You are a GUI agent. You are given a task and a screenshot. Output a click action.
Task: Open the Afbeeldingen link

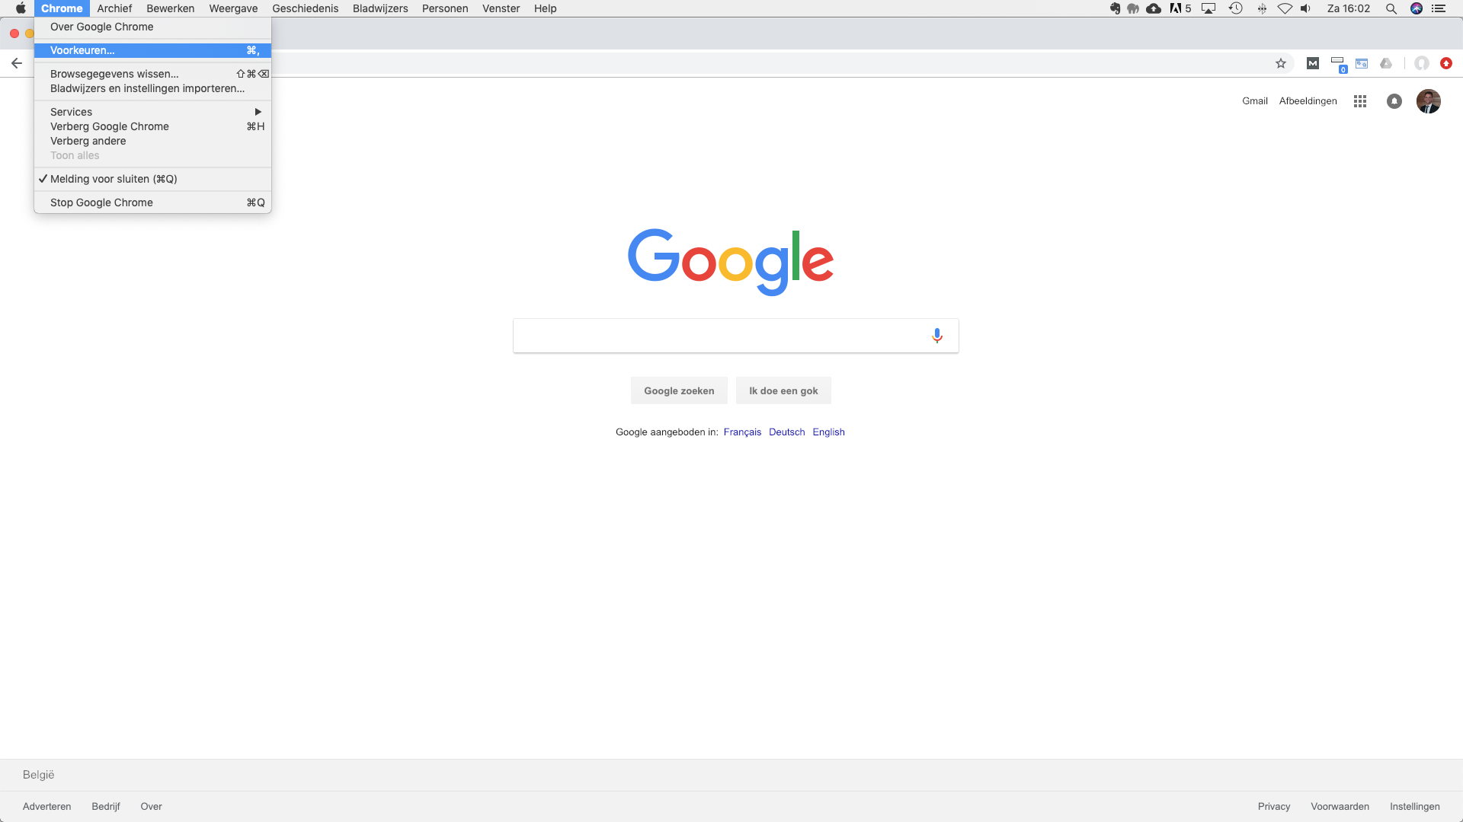click(1308, 101)
